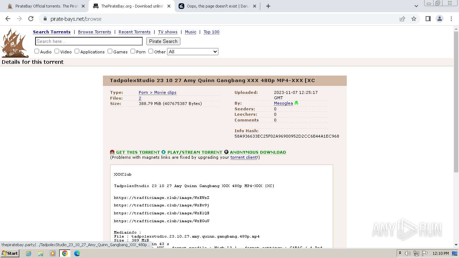Click the Pirate Search button

(163, 41)
